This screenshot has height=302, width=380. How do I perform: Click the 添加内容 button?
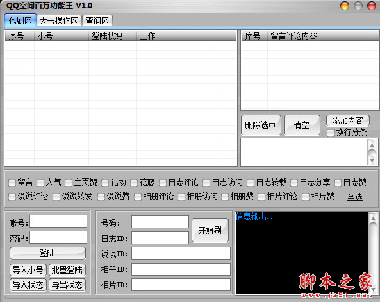pyautogui.click(x=348, y=121)
